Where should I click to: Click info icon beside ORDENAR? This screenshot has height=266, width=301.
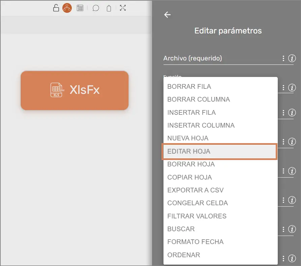click(x=292, y=258)
